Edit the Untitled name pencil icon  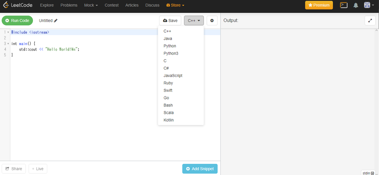click(x=56, y=21)
